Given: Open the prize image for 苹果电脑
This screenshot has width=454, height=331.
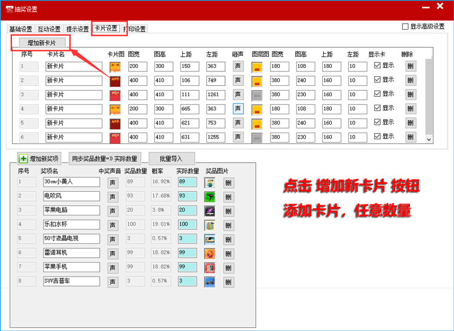Looking at the screenshot, I should pos(210,211).
